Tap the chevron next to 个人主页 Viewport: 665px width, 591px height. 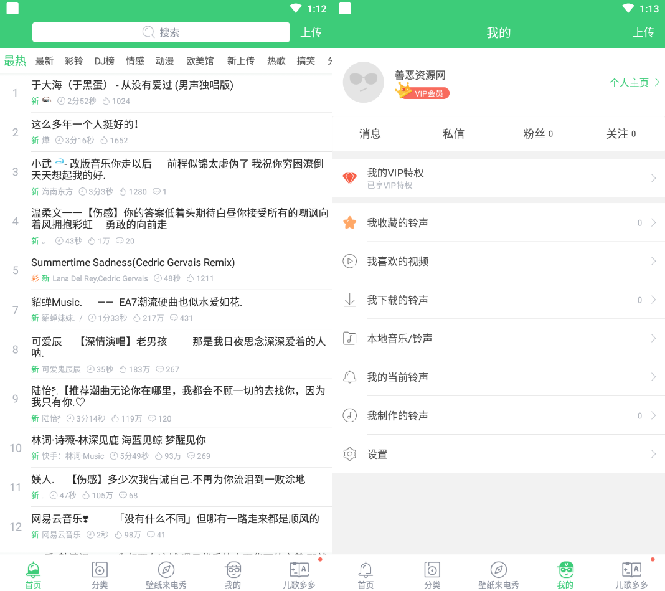click(x=657, y=83)
